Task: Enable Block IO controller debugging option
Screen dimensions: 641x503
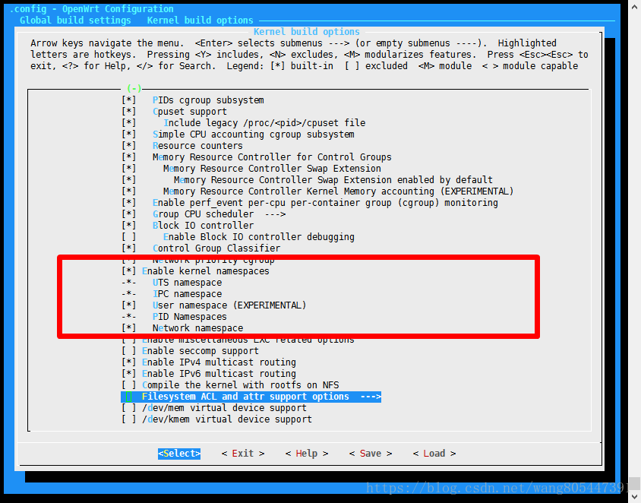Action: coord(129,237)
